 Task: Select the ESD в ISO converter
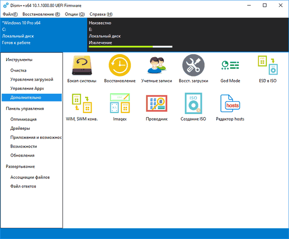point(268,69)
